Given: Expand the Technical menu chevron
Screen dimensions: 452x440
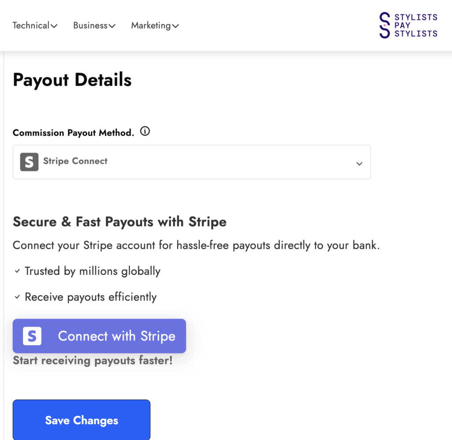Looking at the screenshot, I should click(54, 26).
